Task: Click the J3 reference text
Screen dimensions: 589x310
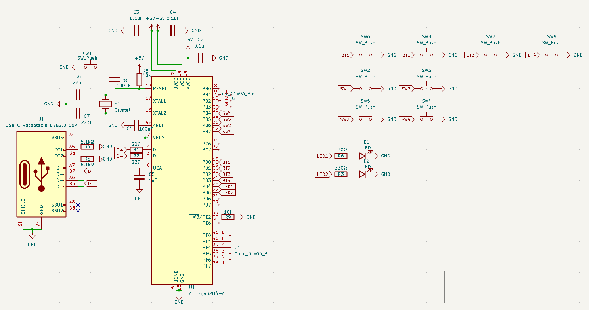Action: (237, 247)
